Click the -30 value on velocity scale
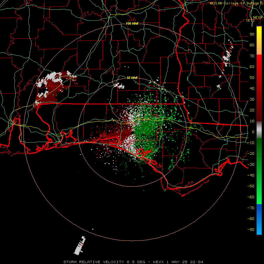The image size is (264, 264). point(251,165)
